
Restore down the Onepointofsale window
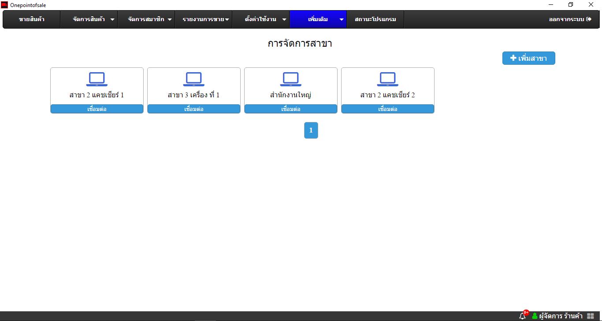(x=571, y=4)
